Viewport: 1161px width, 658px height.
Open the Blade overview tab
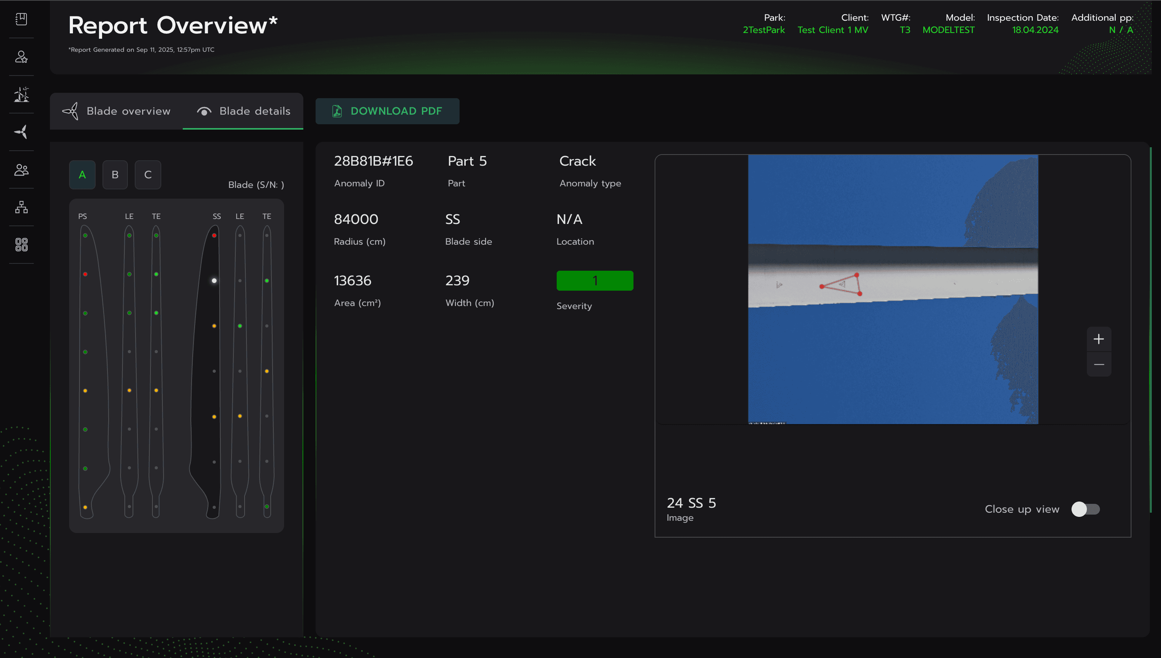click(x=116, y=111)
